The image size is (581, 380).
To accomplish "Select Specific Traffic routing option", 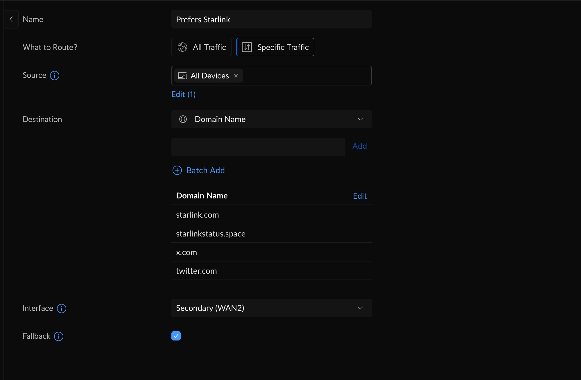I will (275, 47).
